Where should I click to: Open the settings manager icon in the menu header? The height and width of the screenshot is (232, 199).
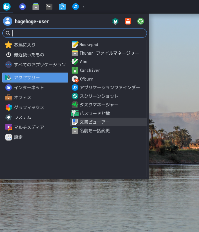pos(115,21)
